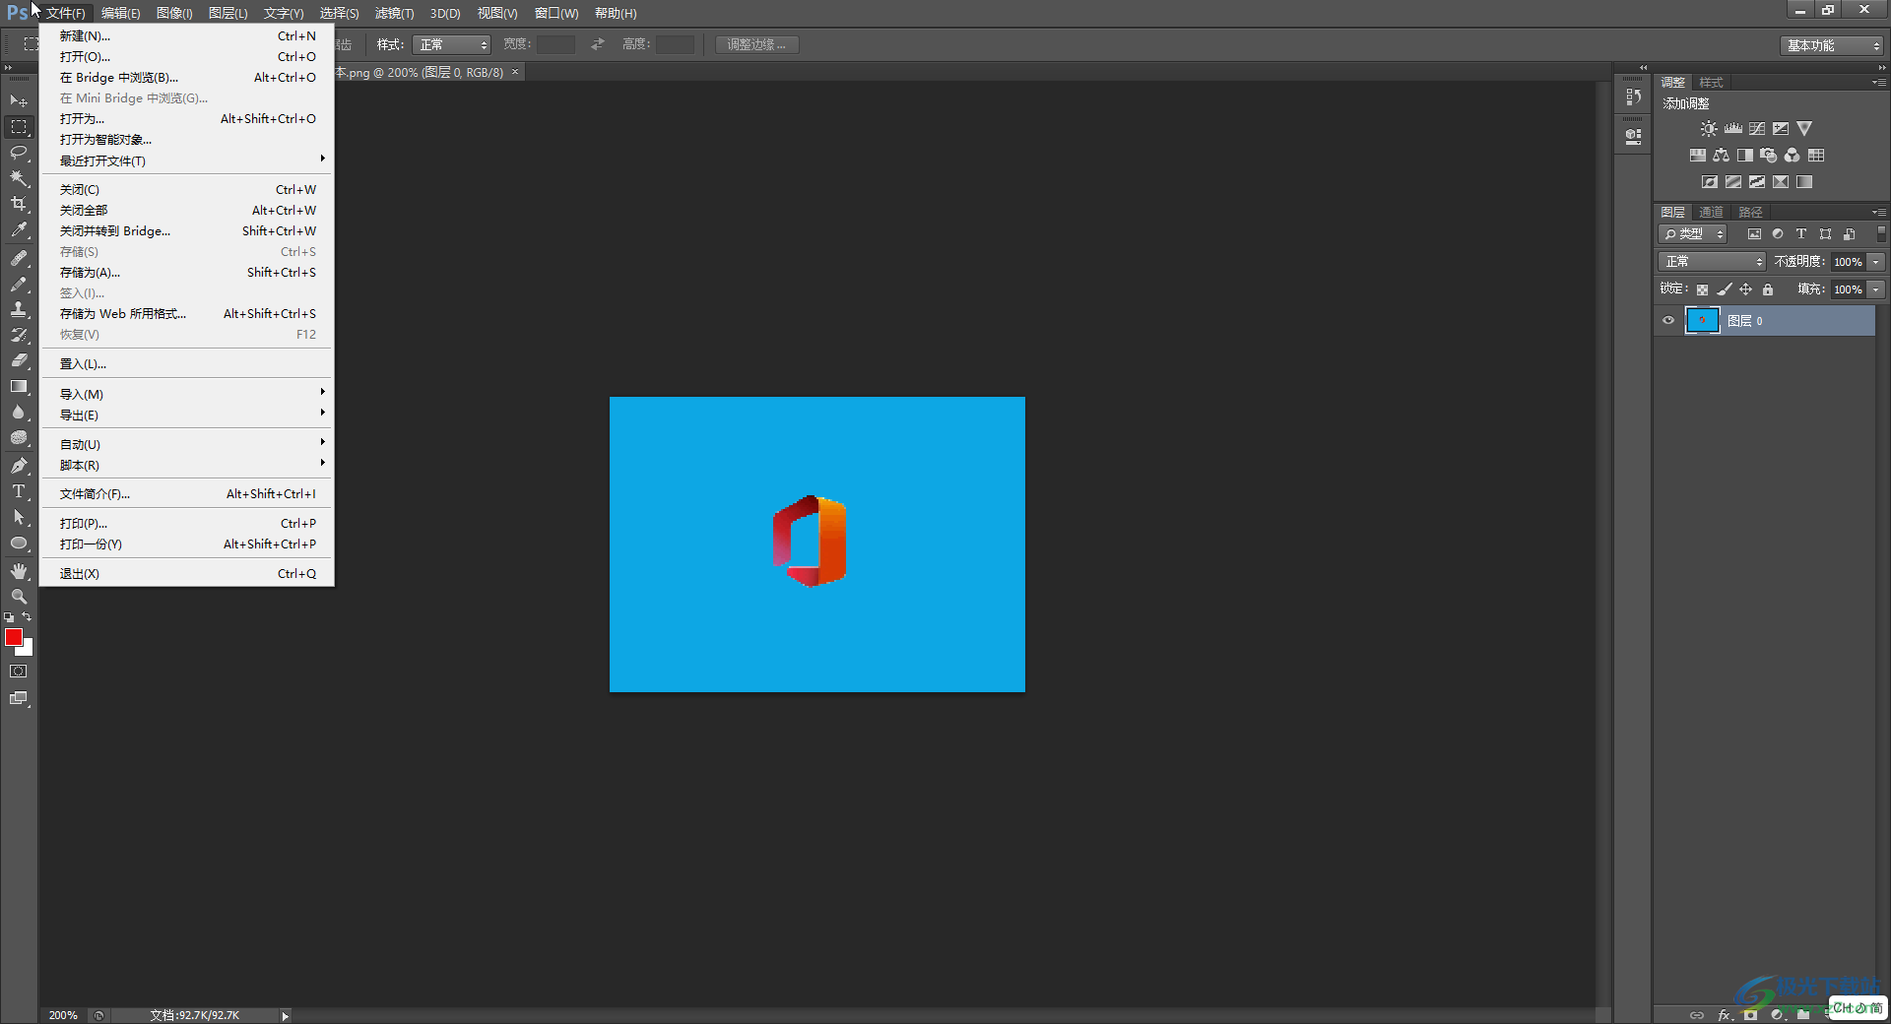
Task: Toggle visibility of 图层 0 layer
Action: pyautogui.click(x=1668, y=321)
